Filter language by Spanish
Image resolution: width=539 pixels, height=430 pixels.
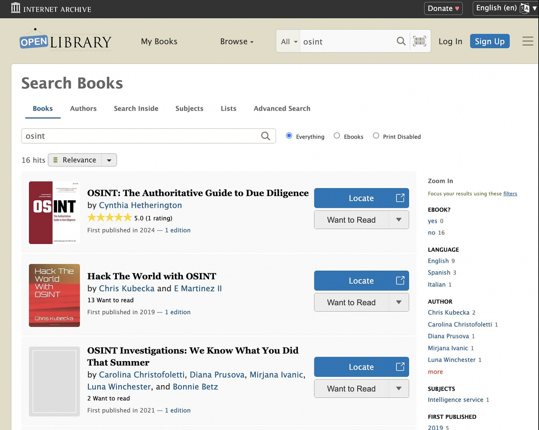pyautogui.click(x=439, y=272)
